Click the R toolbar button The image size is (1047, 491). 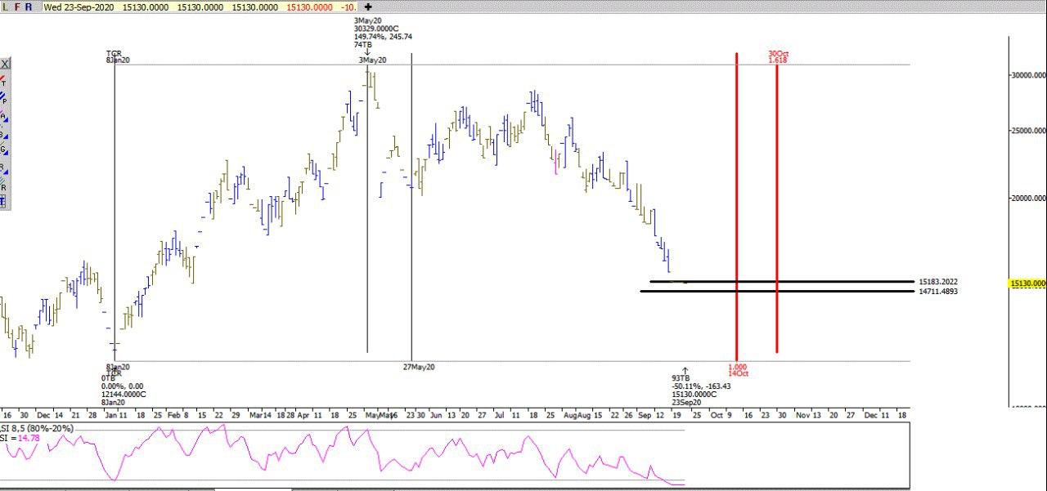[x=29, y=7]
